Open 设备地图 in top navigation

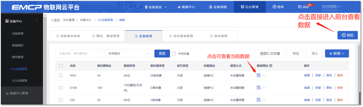coord(218,7)
